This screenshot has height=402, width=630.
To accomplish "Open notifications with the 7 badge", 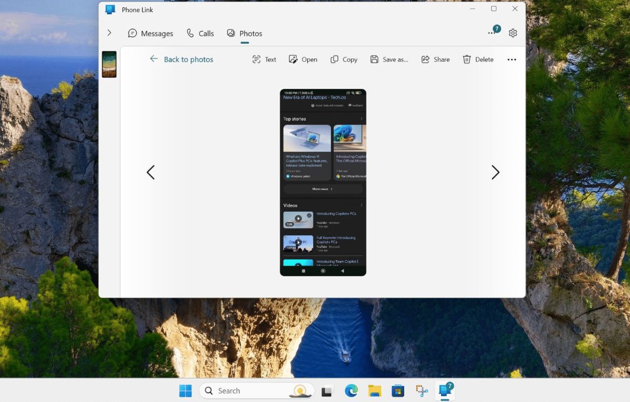I will [x=492, y=32].
